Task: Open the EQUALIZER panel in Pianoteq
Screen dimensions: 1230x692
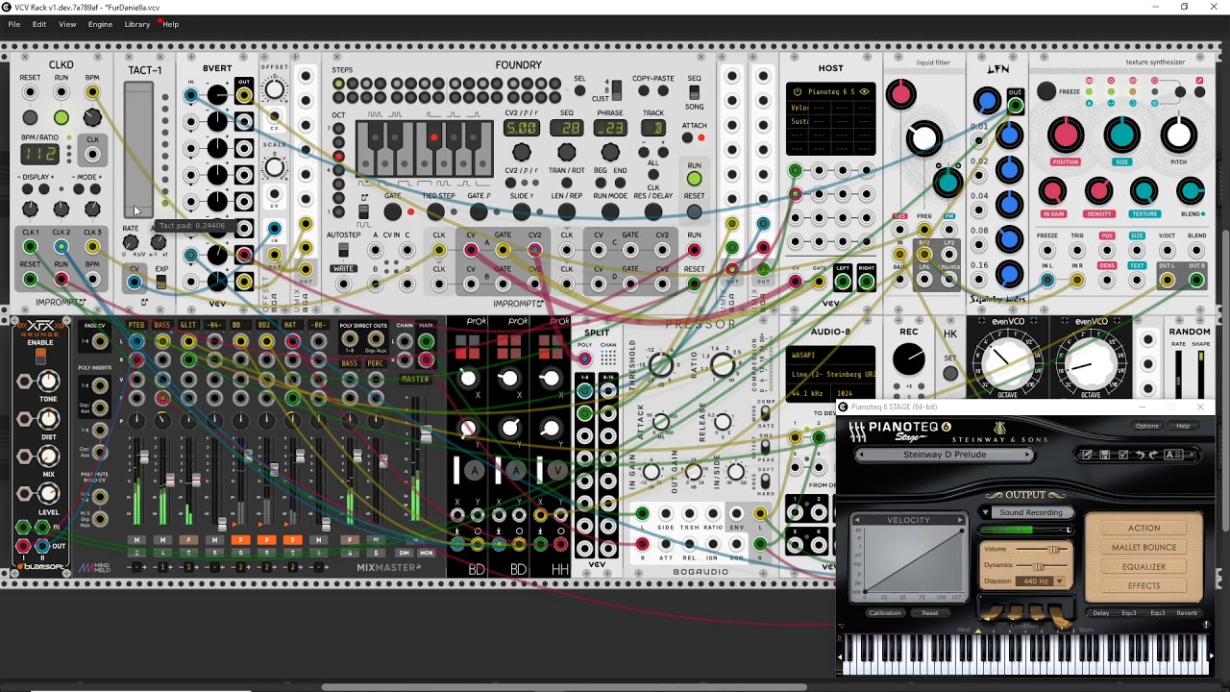Action: [x=1144, y=566]
